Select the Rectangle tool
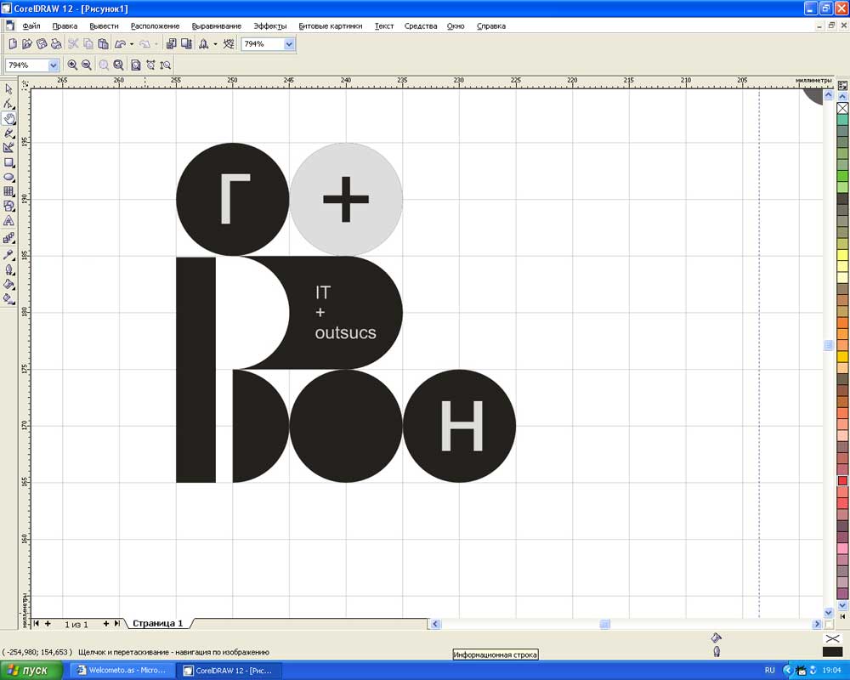850x680 pixels. pyautogui.click(x=9, y=162)
